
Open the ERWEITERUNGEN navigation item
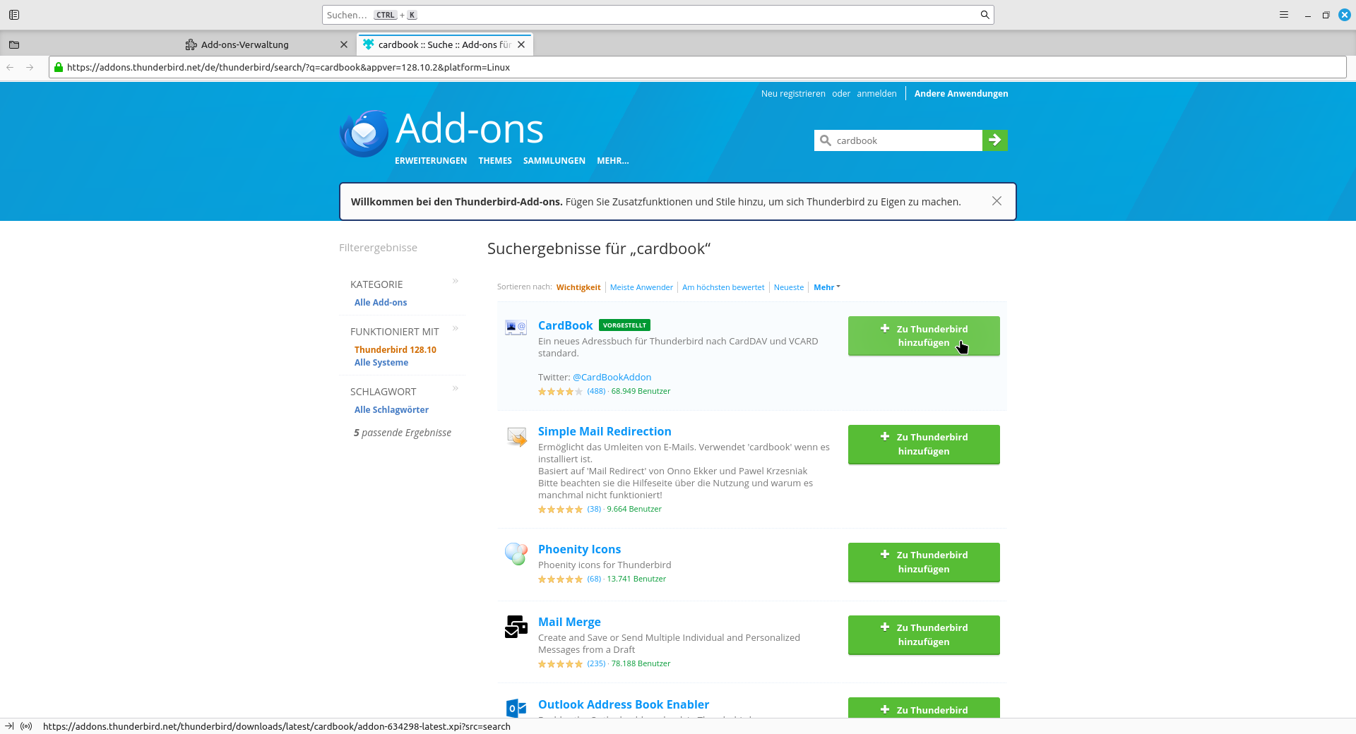click(x=431, y=161)
